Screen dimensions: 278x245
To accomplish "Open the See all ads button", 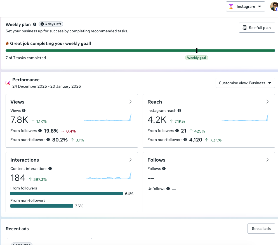I will (x=261, y=229).
